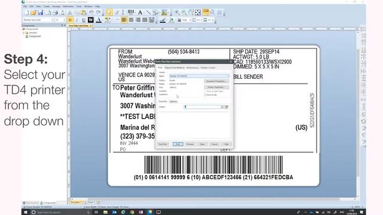This screenshot has width=383, height=215.
Task: Select the Picture insert tool
Action: coord(165,13)
